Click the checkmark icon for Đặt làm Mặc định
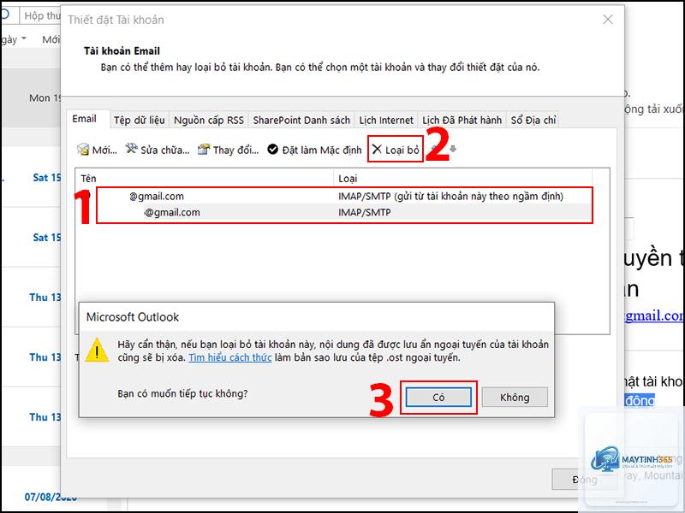The image size is (685, 513). [x=272, y=150]
